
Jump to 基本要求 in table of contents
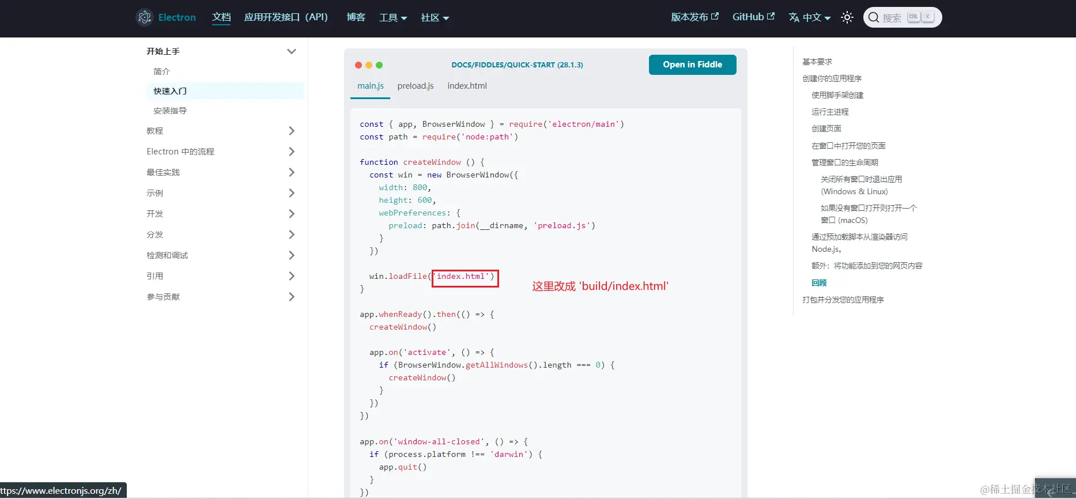point(817,62)
